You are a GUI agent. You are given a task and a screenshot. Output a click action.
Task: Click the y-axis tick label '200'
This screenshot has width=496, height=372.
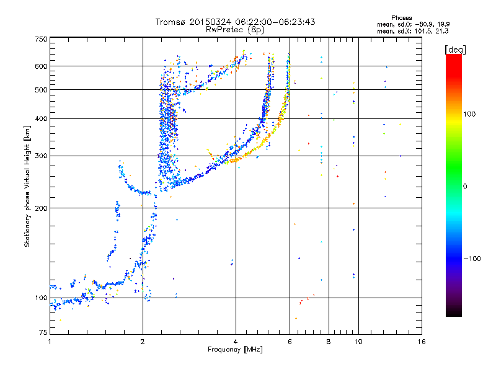41,208
